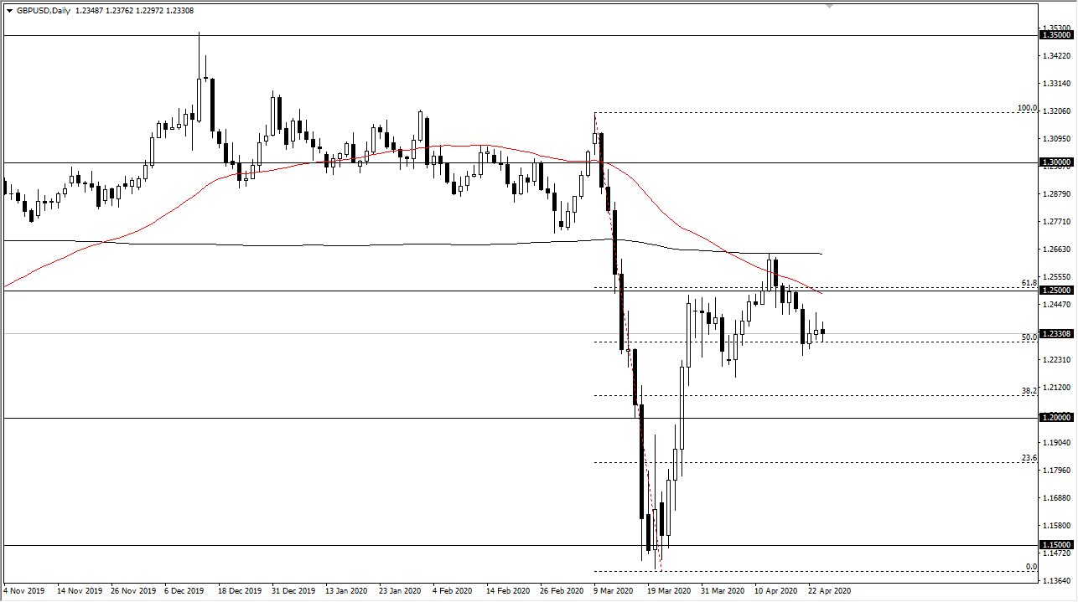Select the 22 Apr 2020 date label
The height and width of the screenshot is (602, 1078).
click(829, 590)
